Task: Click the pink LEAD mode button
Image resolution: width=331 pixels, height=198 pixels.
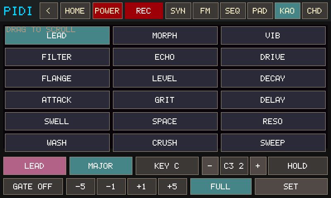Action: click(35, 166)
